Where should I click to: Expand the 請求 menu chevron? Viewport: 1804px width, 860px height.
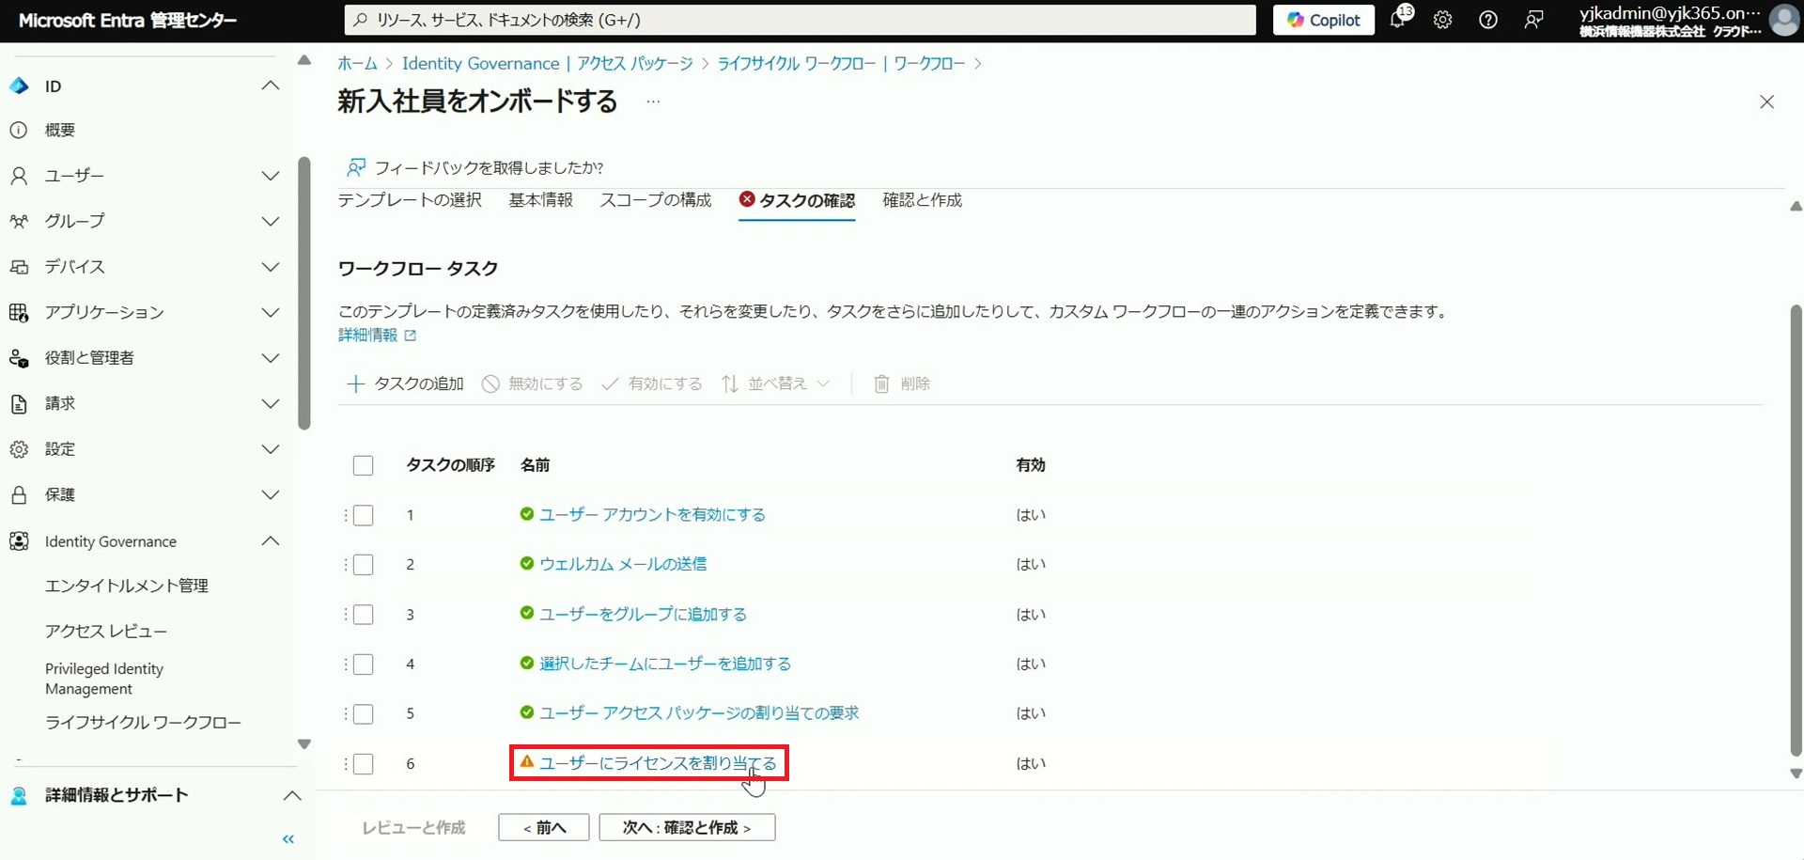click(x=271, y=404)
